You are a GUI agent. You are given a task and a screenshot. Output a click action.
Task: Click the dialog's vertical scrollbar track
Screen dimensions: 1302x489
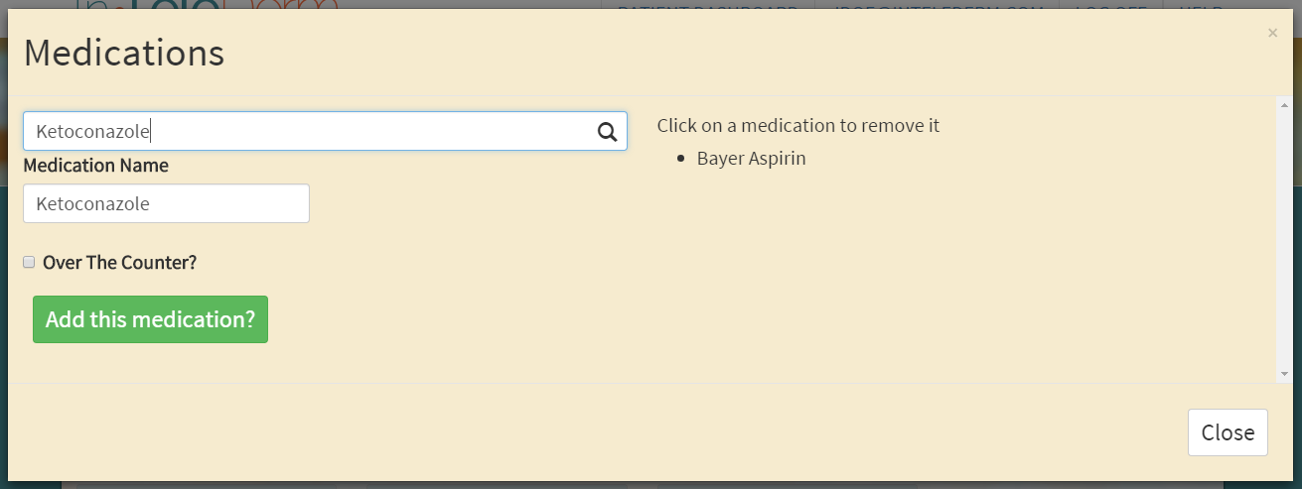coord(1284,238)
